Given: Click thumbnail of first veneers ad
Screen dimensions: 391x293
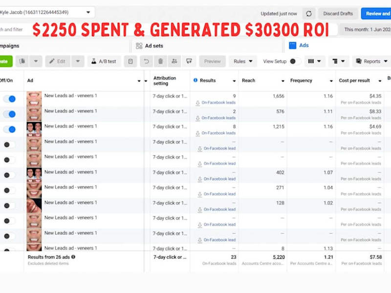Looking at the screenshot, I should 34,99.
